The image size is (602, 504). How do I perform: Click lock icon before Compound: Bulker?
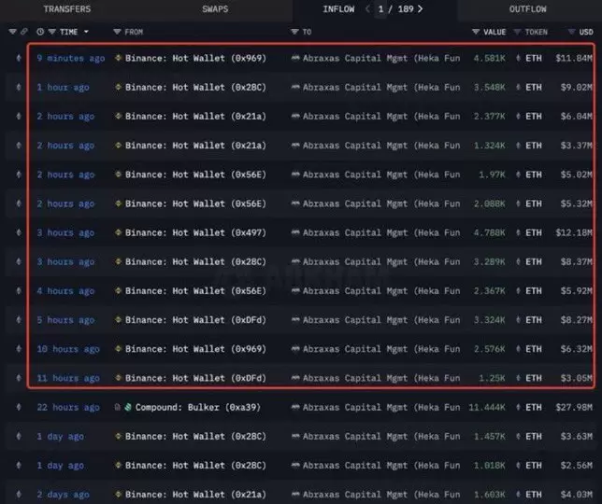(x=118, y=407)
